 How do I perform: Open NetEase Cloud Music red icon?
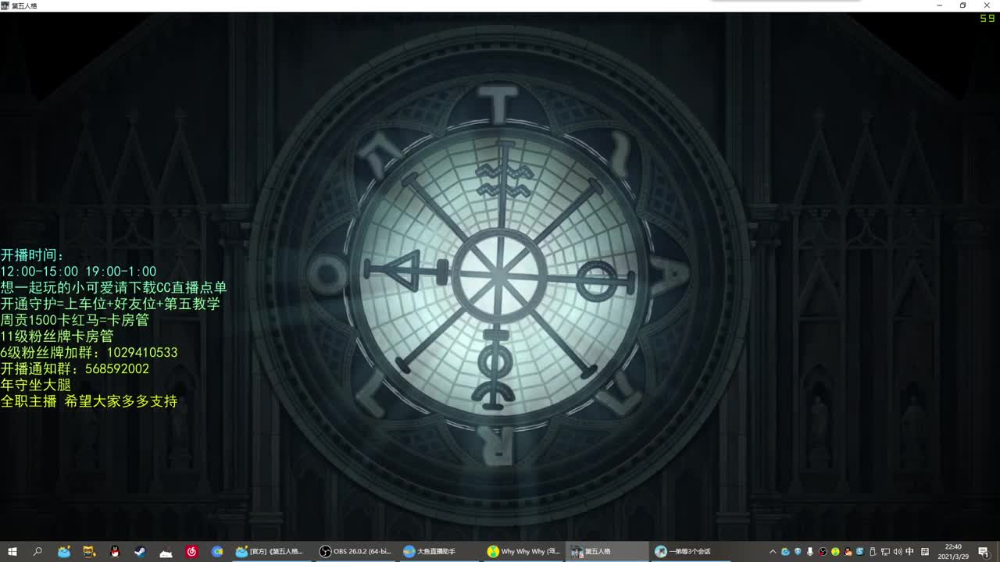click(191, 552)
